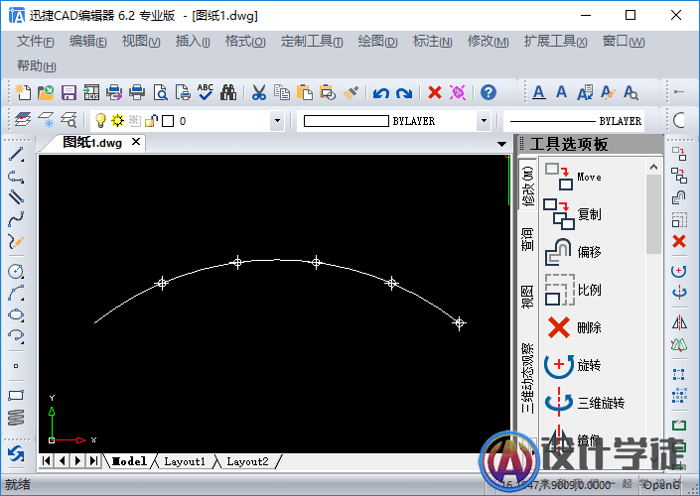Click 比例 in the tool palette
The width and height of the screenshot is (700, 496).
coord(573,290)
